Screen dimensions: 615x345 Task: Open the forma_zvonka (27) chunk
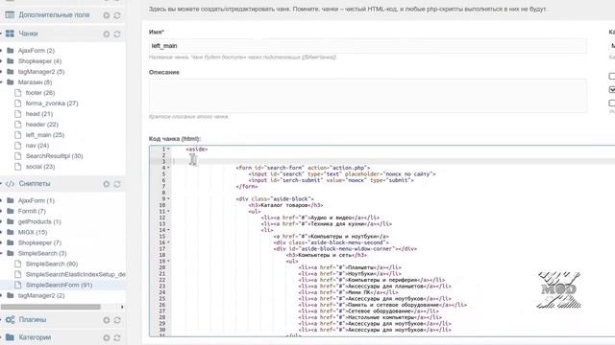(52, 103)
